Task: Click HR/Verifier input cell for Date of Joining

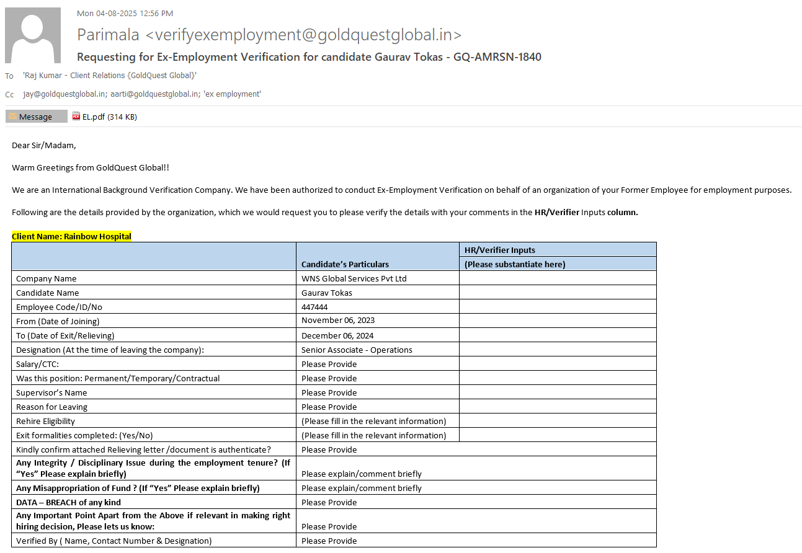Action: [x=557, y=321]
